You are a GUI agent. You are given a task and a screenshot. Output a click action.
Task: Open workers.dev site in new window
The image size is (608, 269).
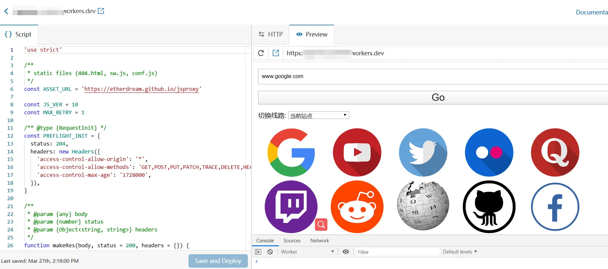[x=101, y=11]
